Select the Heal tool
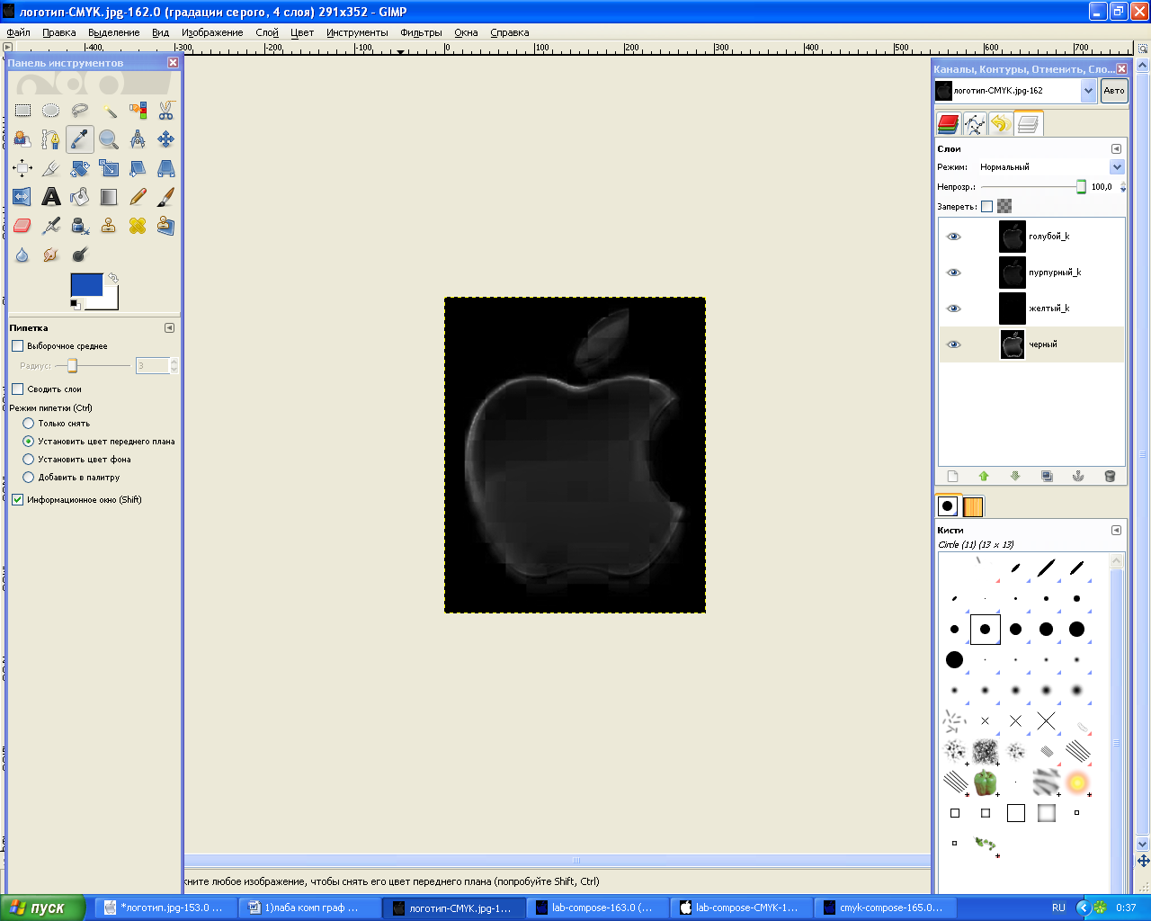The width and height of the screenshot is (1151, 921). [138, 226]
